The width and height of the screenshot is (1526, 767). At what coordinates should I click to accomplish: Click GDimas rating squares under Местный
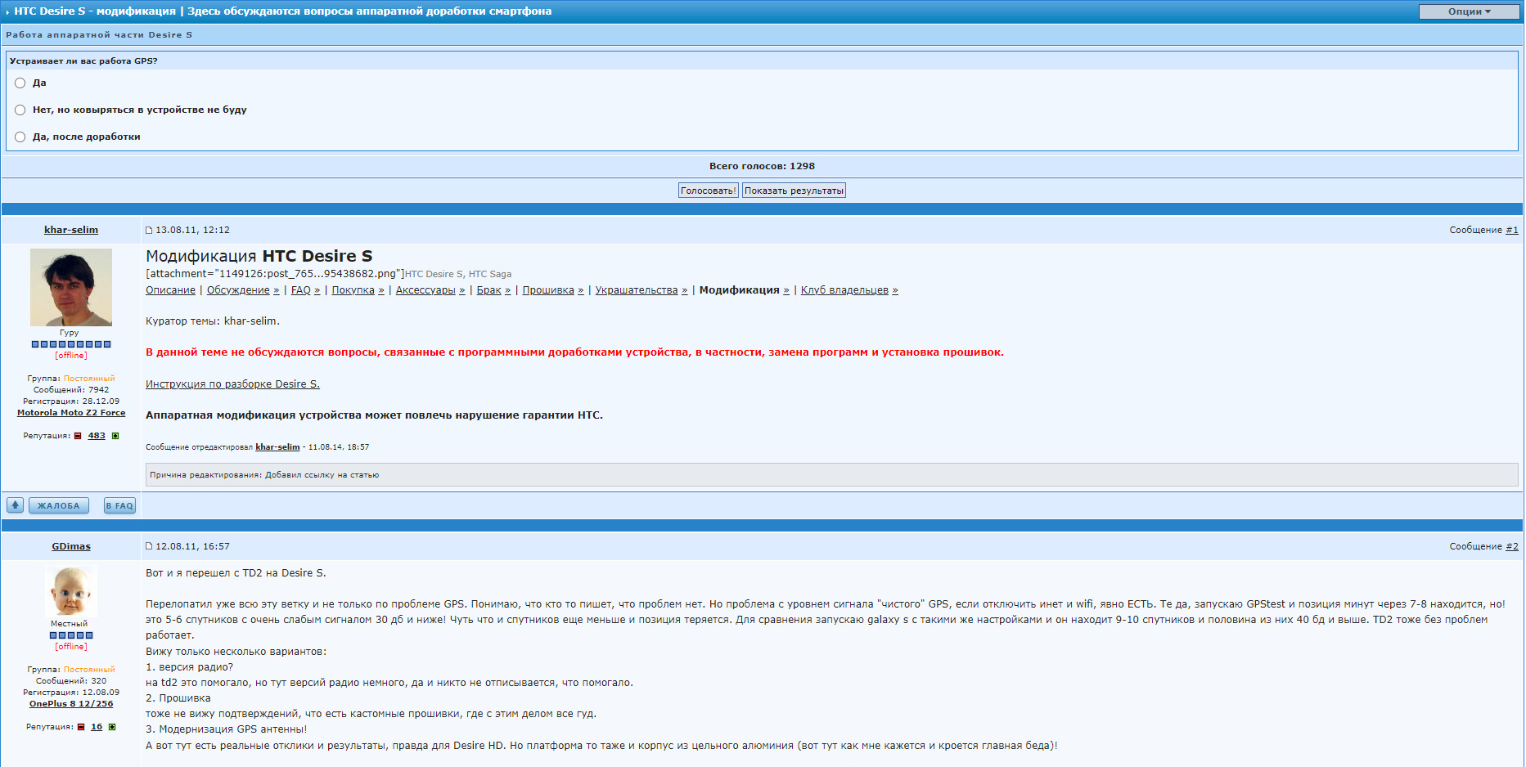71,635
